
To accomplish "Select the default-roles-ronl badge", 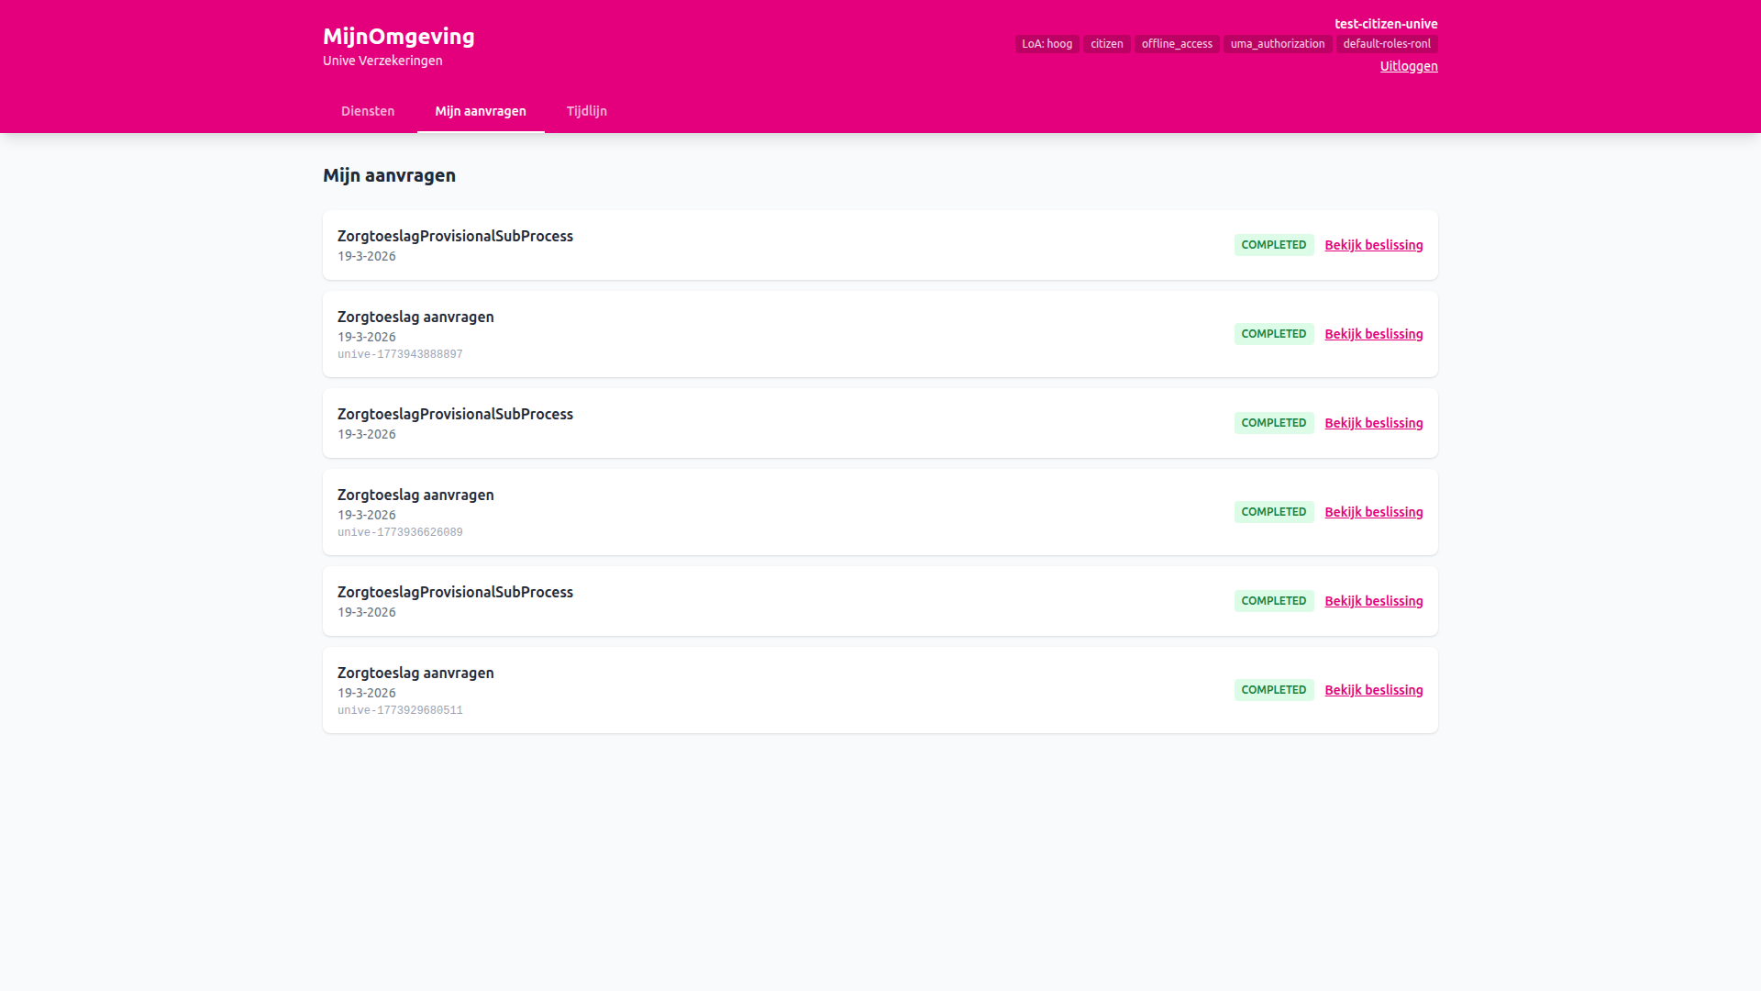I will pos(1387,43).
